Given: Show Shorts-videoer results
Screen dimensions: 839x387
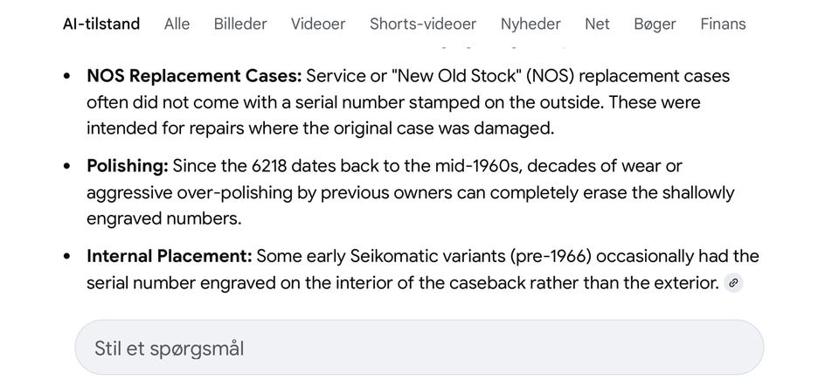Looking at the screenshot, I should [x=423, y=24].
